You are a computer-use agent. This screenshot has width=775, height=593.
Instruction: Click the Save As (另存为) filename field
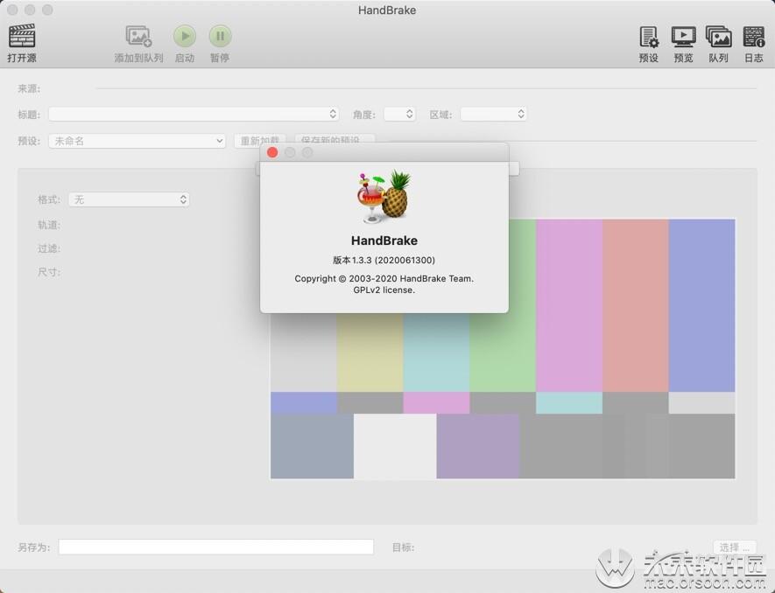tap(216, 547)
